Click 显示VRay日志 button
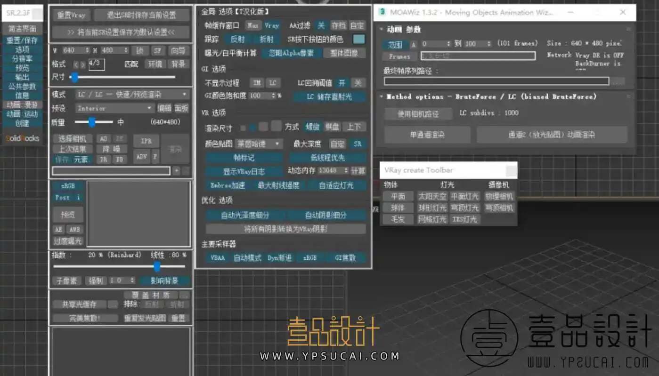Screen dimensions: 659x376 [x=244, y=171]
